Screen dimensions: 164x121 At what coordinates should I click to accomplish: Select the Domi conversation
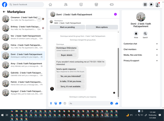tap(23, 56)
